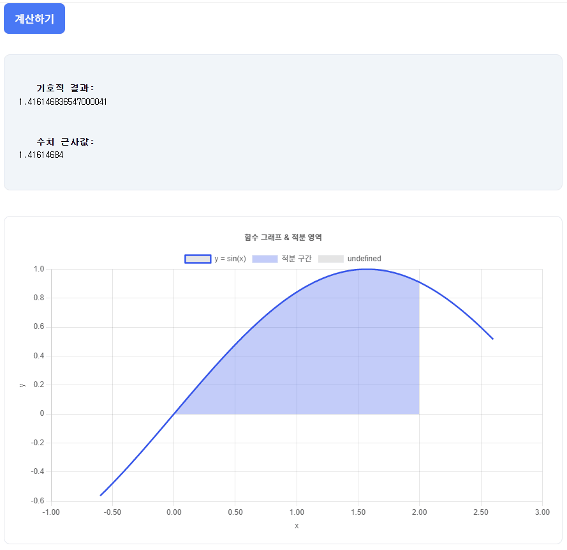Click the y-axis title left of chart

(22, 385)
